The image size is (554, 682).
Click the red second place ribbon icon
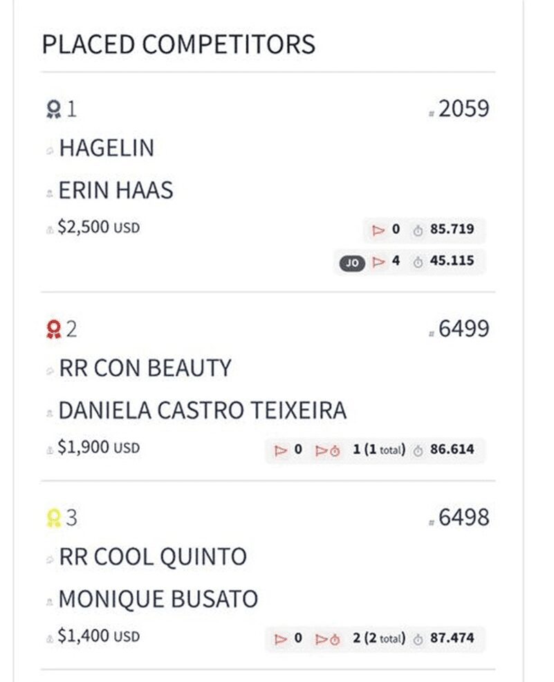[x=54, y=329]
